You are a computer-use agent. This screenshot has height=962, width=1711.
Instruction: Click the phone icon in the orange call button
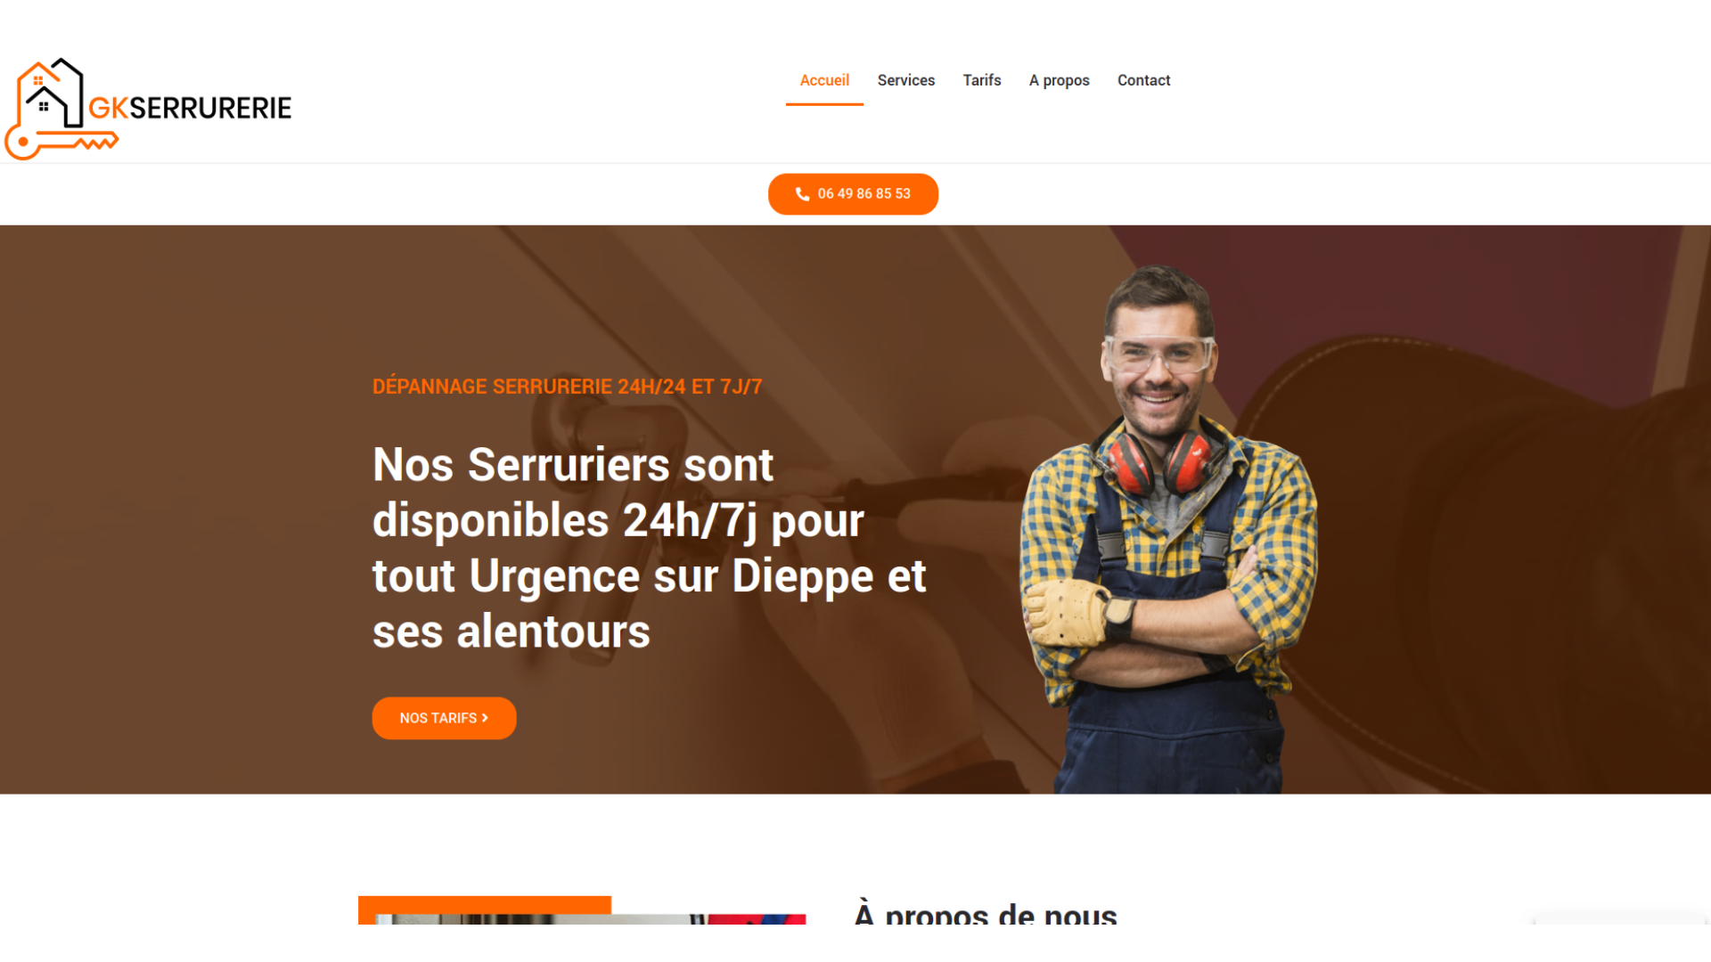(802, 194)
